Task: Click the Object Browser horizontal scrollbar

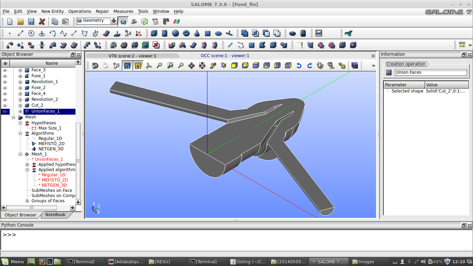Action: [x=31, y=208]
